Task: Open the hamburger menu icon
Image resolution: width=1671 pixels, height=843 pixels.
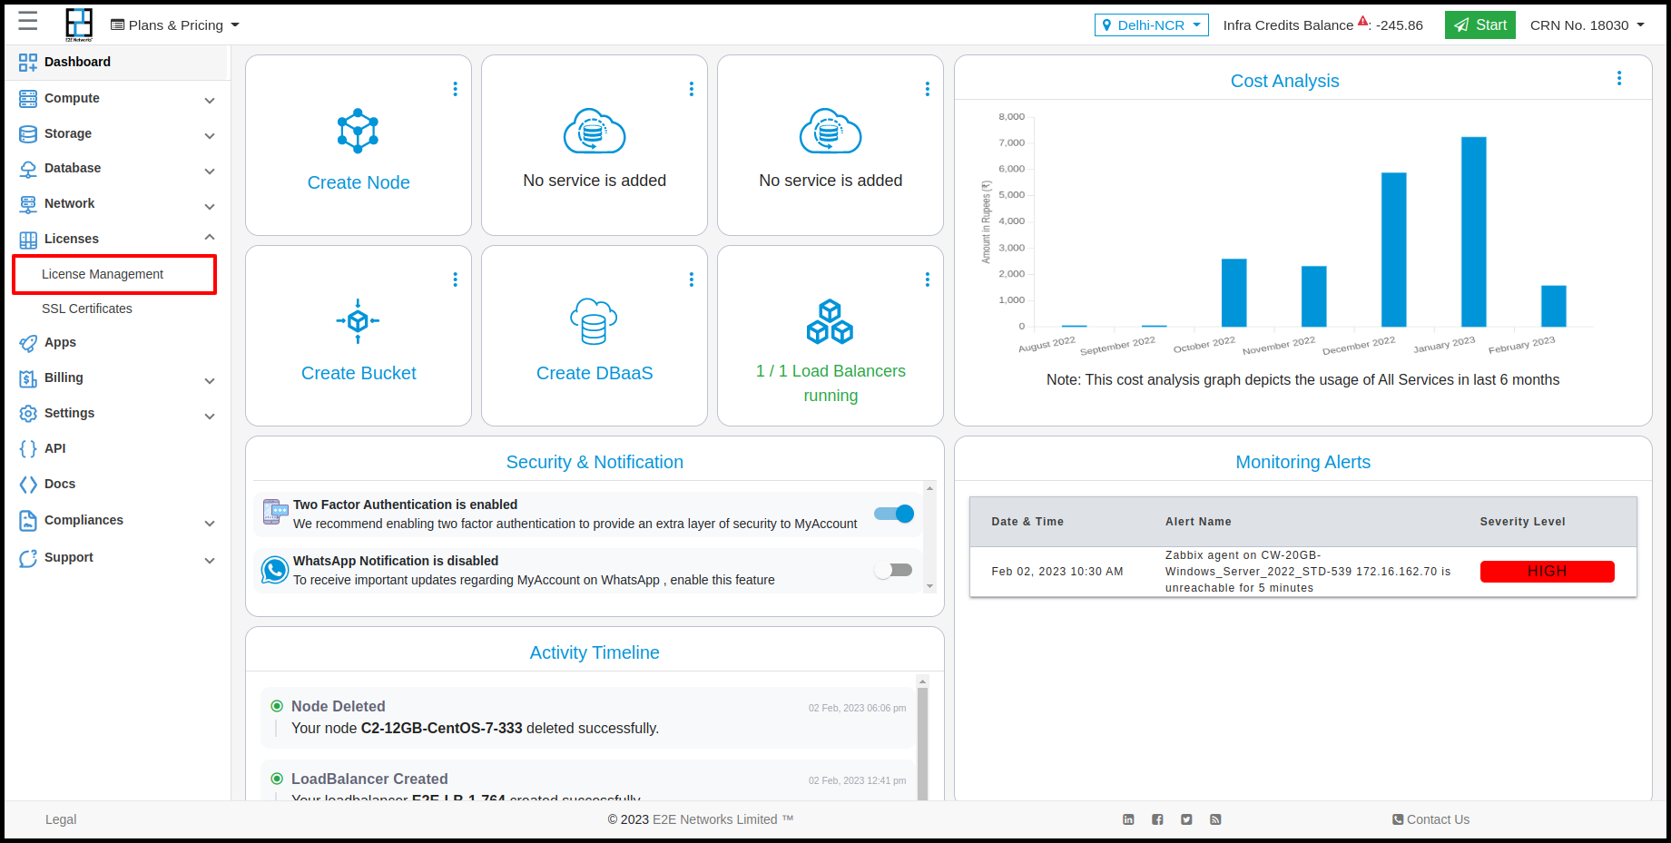Action: 28,22
